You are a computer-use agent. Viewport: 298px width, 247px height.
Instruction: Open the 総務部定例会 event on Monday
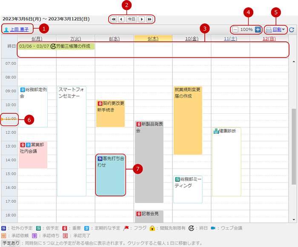[33, 106]
